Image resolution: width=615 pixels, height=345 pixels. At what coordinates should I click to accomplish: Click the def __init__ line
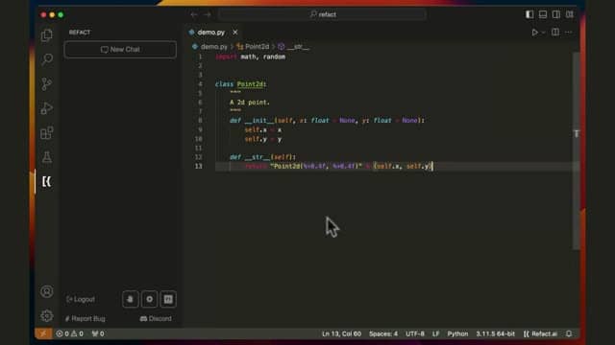tap(327, 121)
